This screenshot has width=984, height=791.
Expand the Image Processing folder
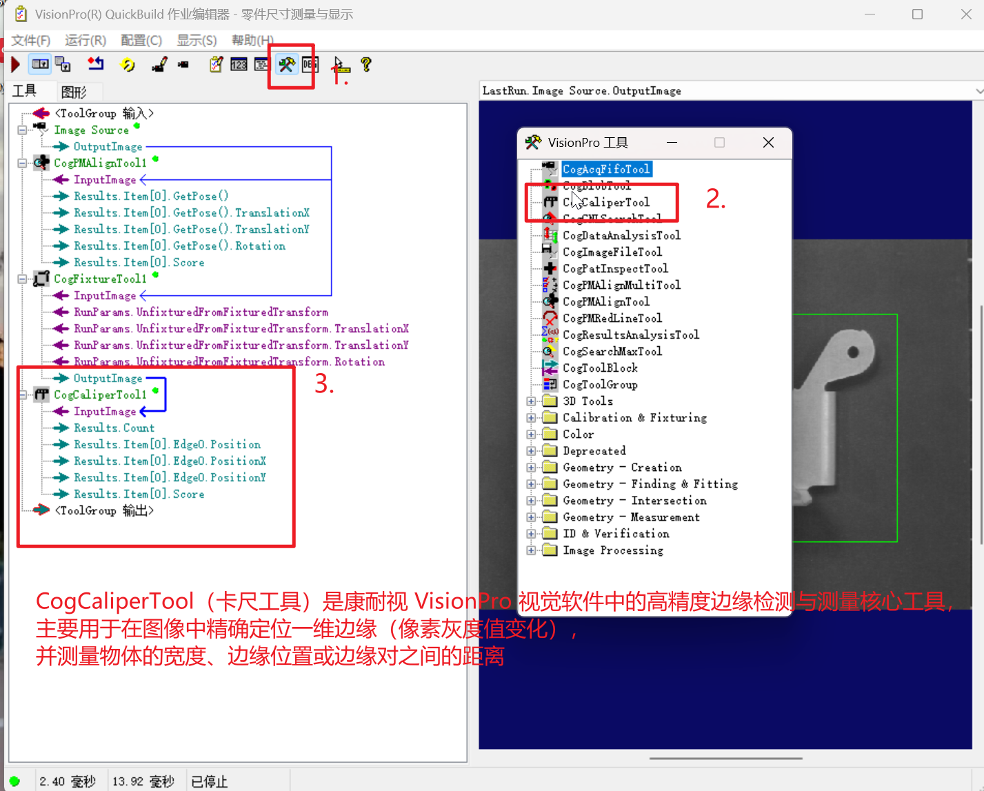[531, 550]
